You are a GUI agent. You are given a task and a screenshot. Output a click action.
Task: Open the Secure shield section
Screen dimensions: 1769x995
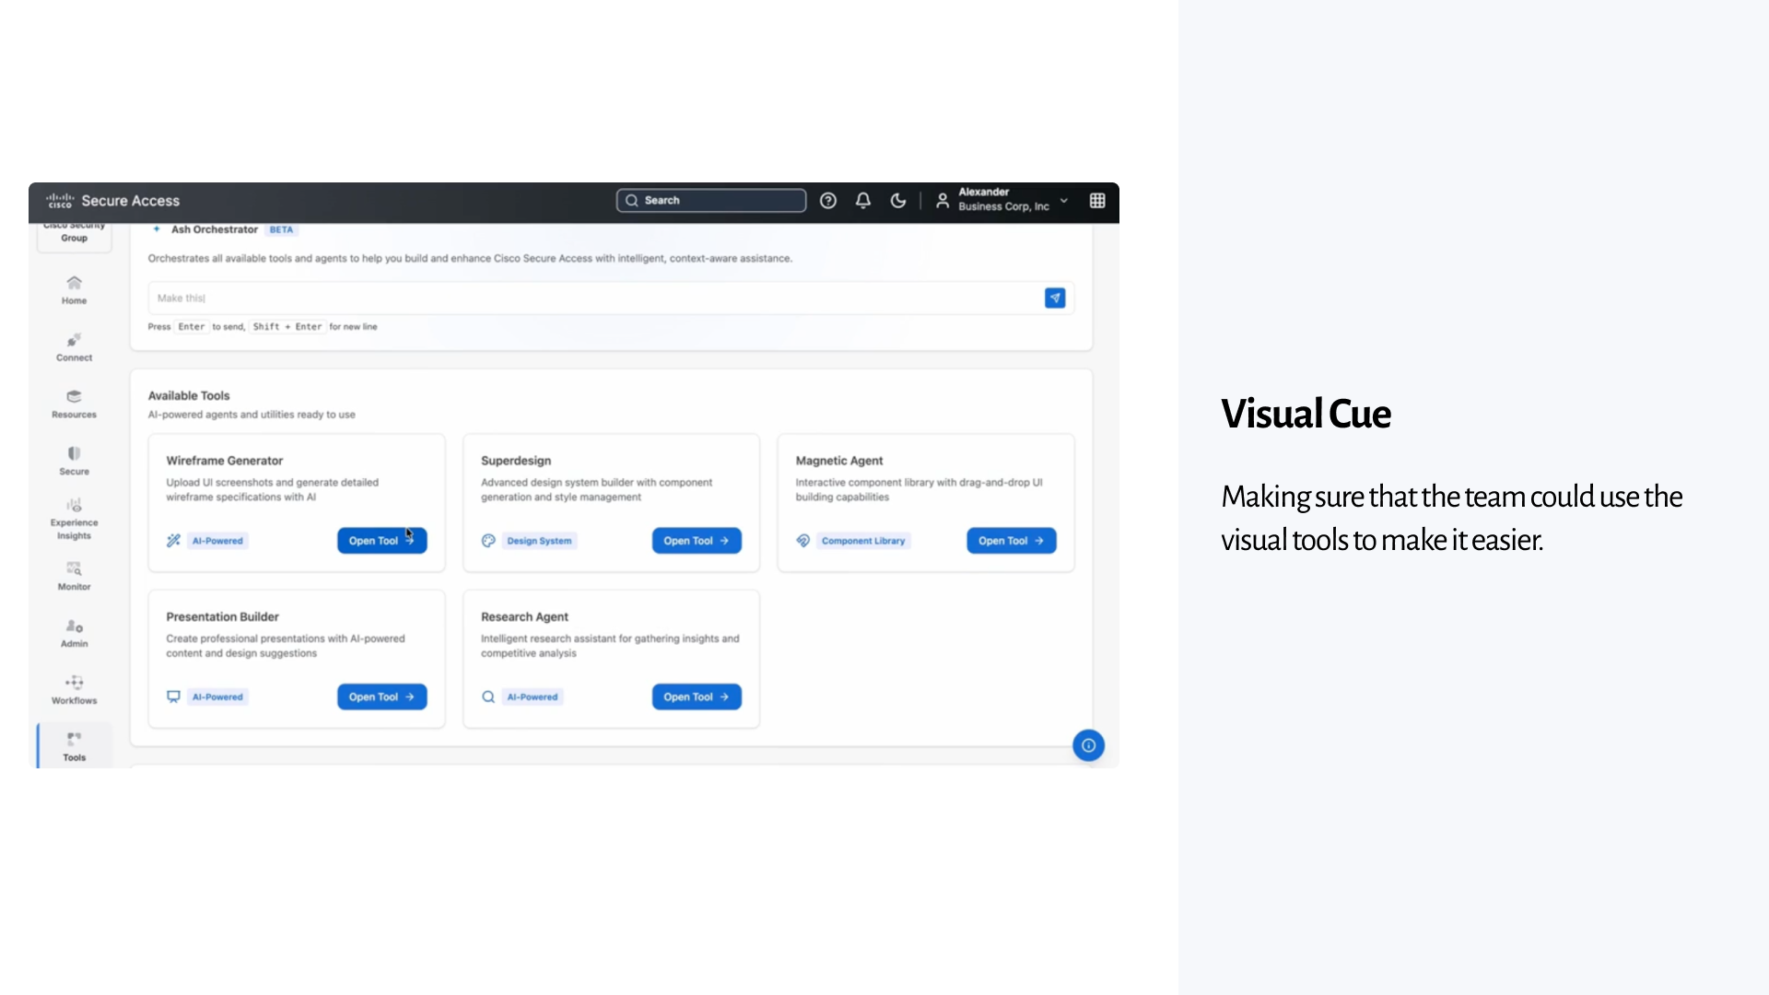[x=74, y=461]
